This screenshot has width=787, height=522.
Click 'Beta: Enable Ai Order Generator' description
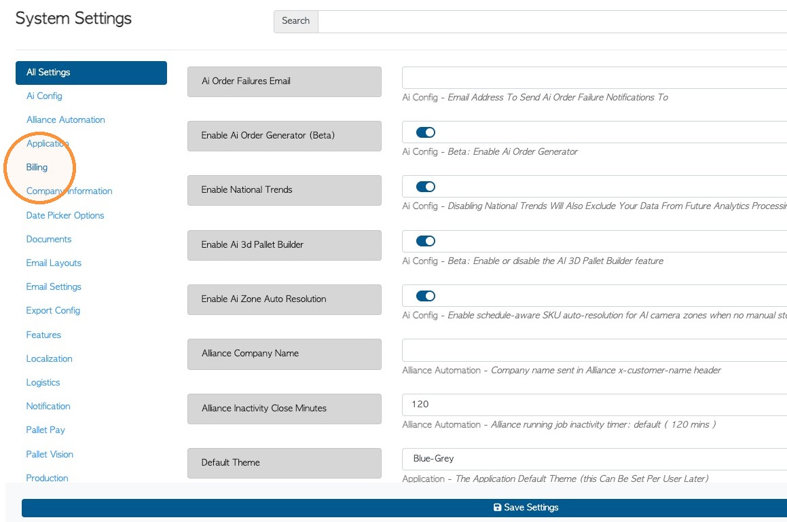click(513, 151)
